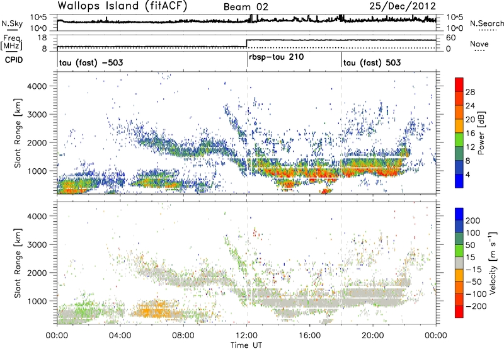
Task: Click the '10^5' left noise axis tick
Action: [x=39, y=18]
